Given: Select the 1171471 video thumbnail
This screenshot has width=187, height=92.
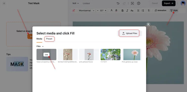Looking at the screenshot, I should [x=110, y=54].
